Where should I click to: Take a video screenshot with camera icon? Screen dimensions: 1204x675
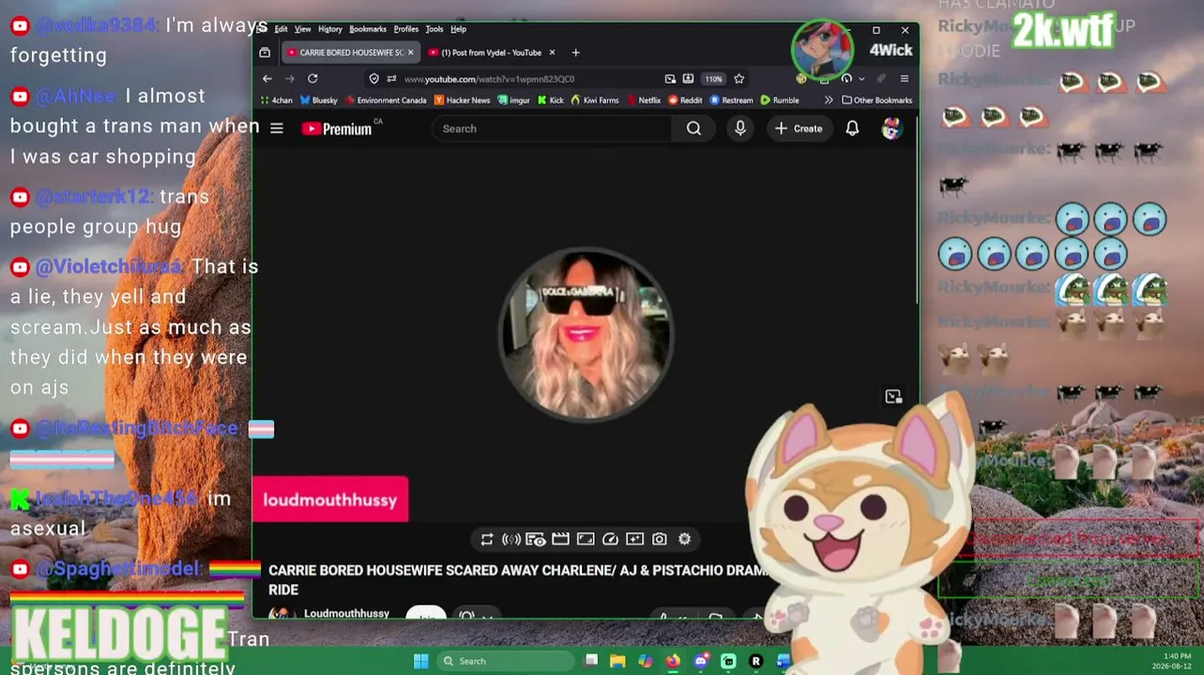coord(660,539)
